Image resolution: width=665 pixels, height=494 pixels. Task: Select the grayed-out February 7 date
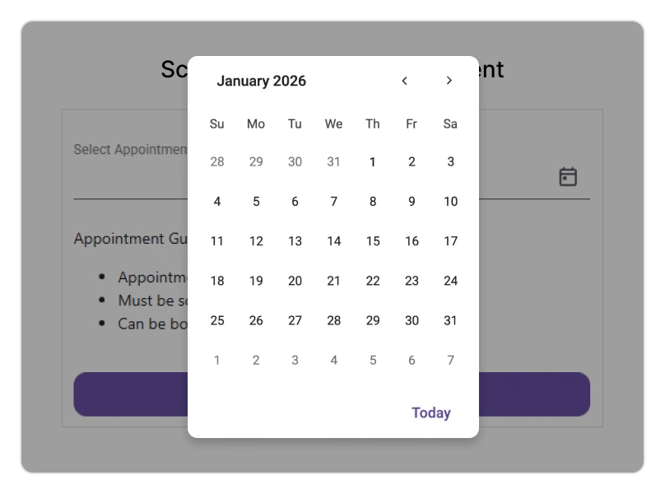coord(450,360)
